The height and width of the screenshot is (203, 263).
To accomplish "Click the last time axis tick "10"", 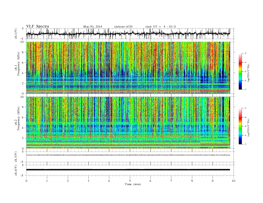I will click(x=233, y=181).
